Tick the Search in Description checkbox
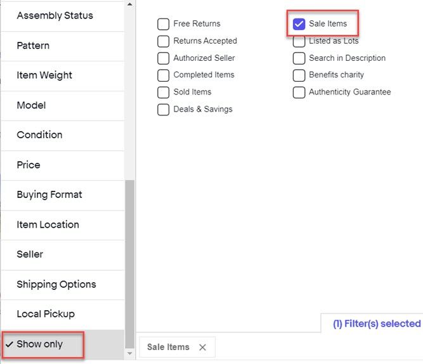 tap(299, 58)
